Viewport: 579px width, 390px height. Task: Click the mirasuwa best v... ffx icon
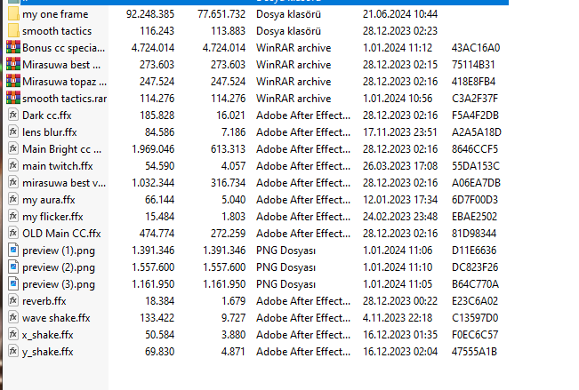(x=13, y=183)
